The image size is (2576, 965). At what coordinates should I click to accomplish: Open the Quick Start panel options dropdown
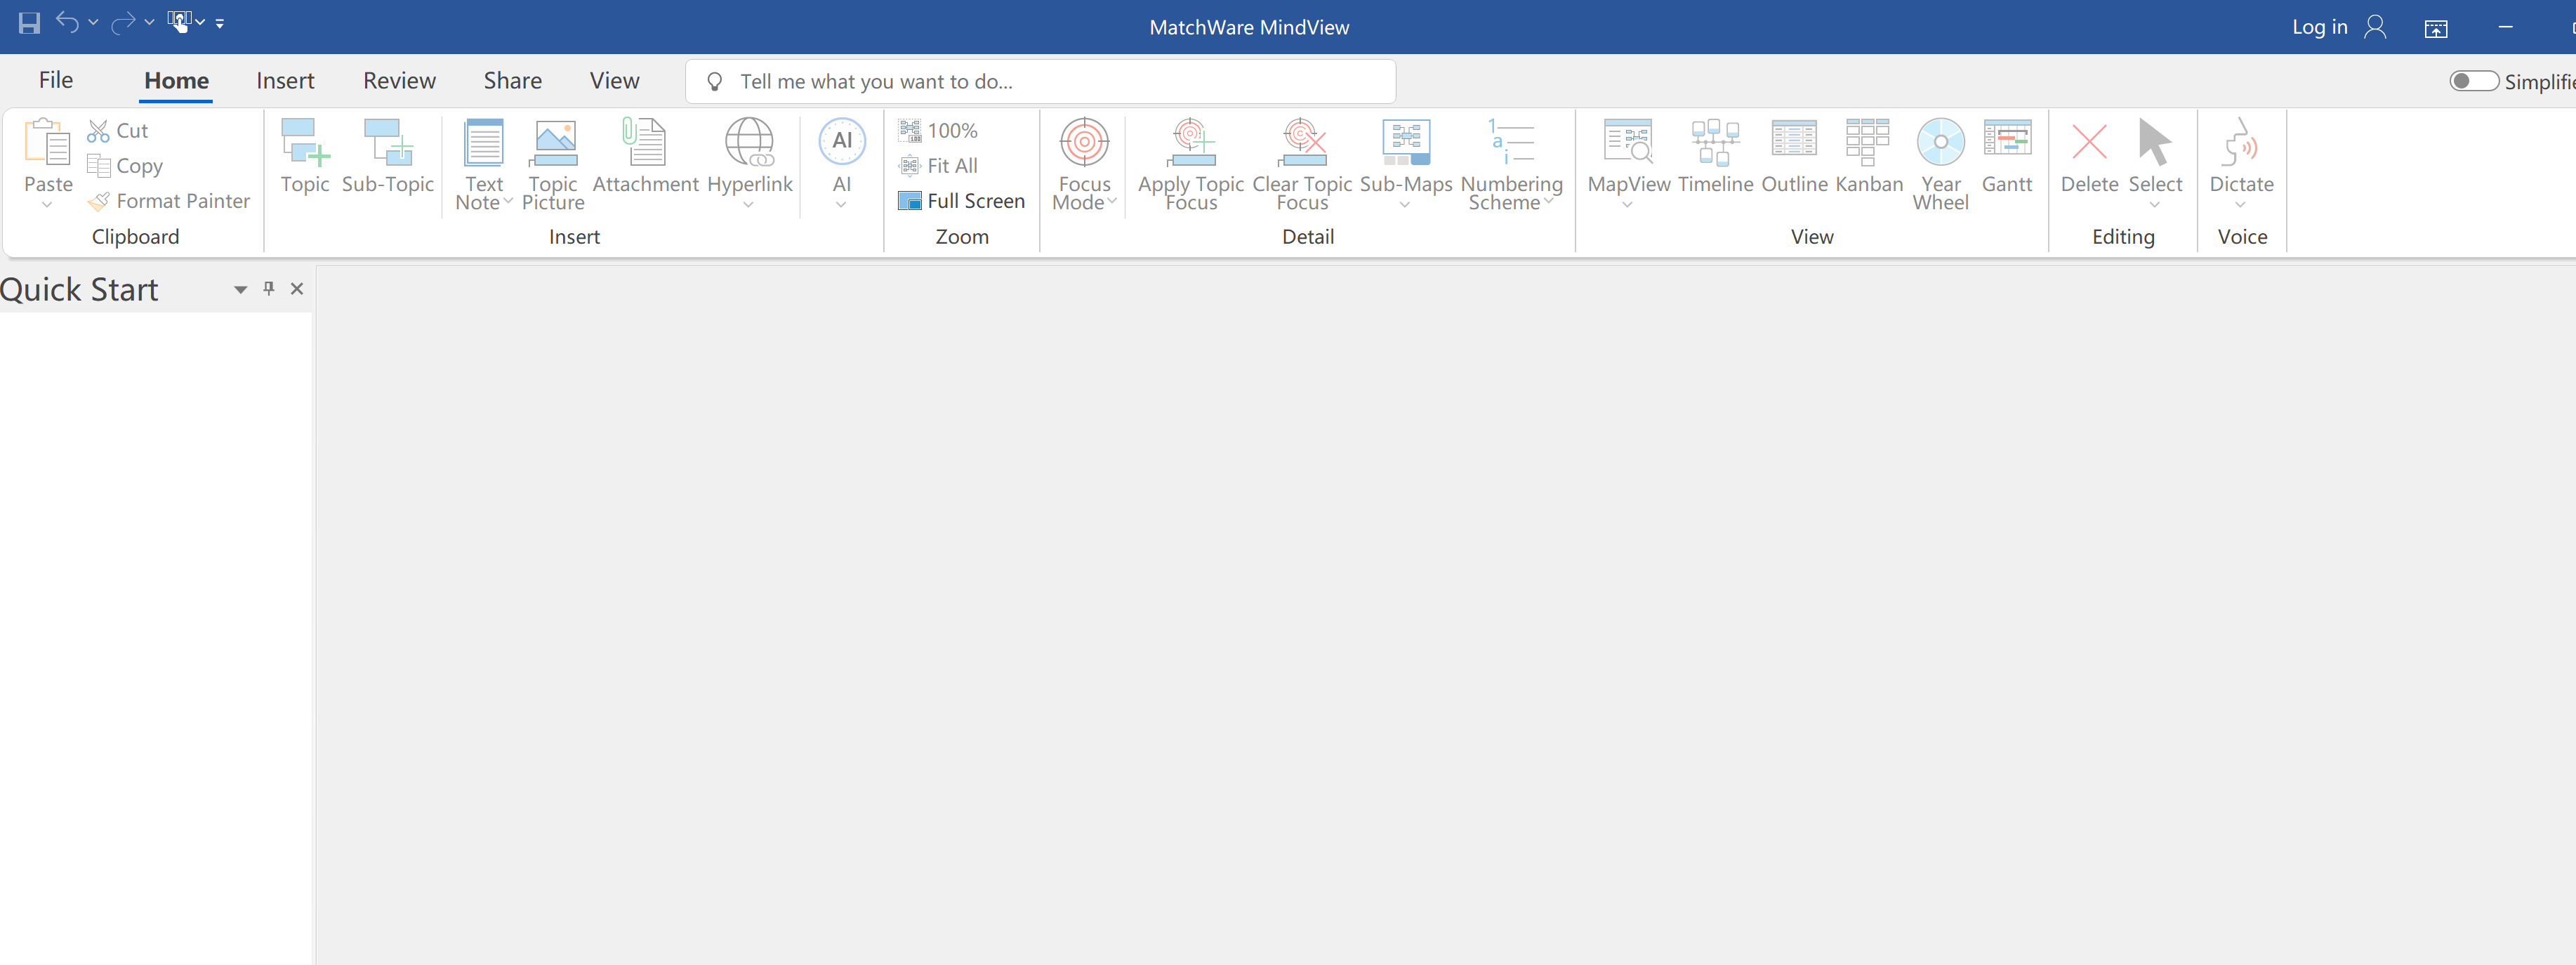[x=240, y=290]
